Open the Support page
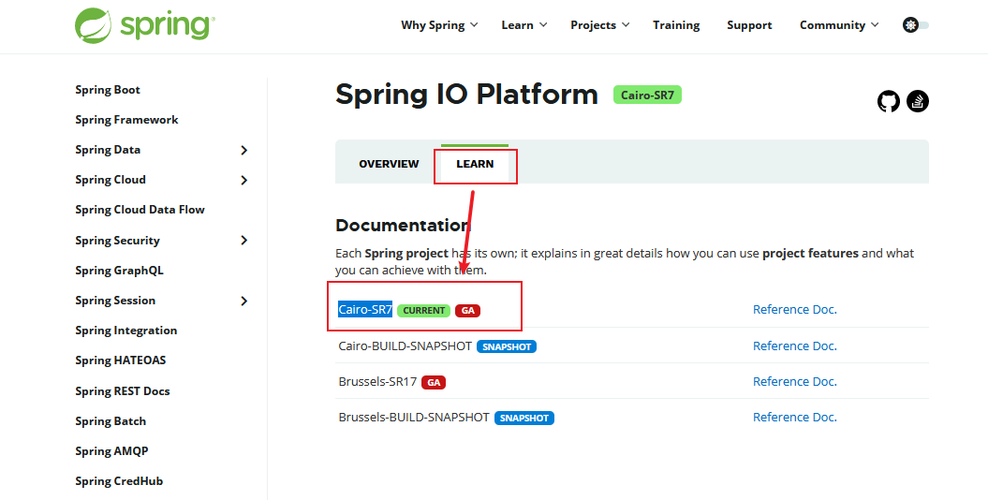Image resolution: width=988 pixels, height=500 pixels. tap(749, 25)
